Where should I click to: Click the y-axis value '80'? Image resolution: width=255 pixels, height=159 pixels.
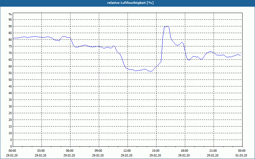tap(10, 39)
